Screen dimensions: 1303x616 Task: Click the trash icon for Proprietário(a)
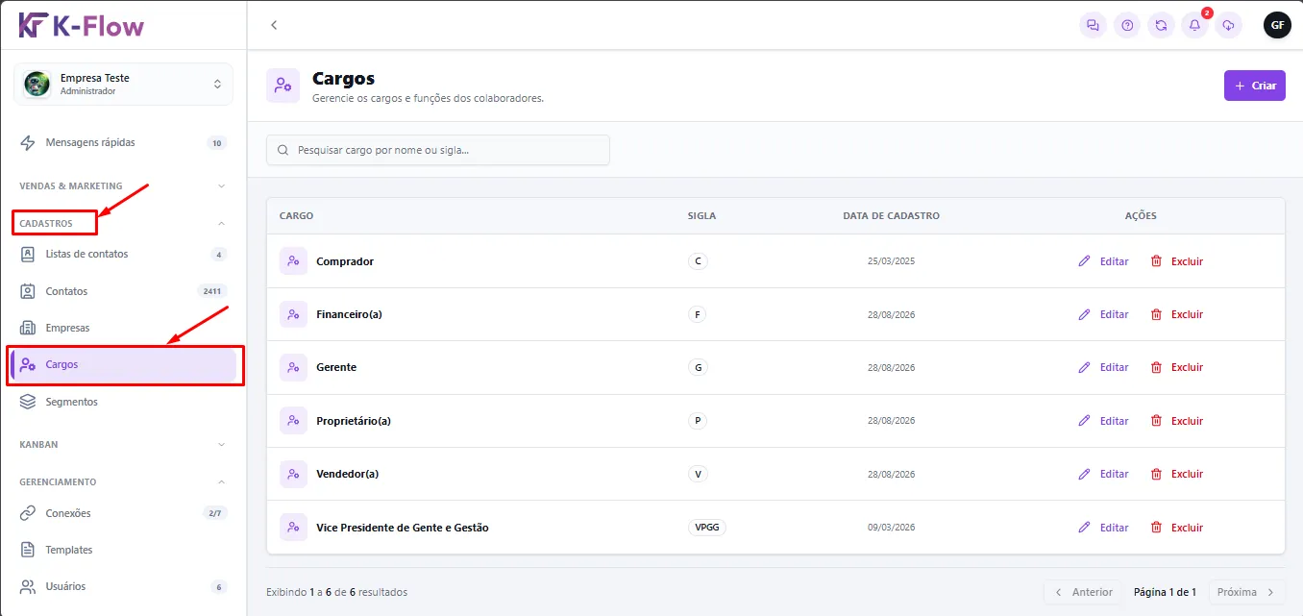pyautogui.click(x=1157, y=421)
